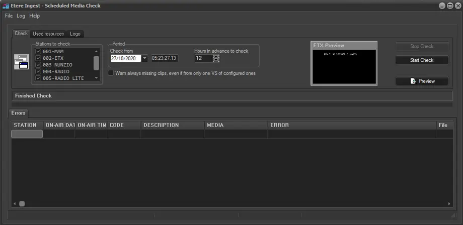Close the Etere Ingest window

point(457,6)
